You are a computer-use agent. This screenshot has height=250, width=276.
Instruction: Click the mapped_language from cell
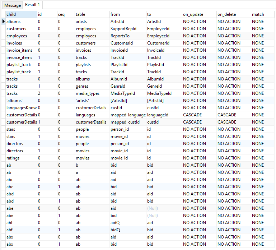tap(128, 115)
